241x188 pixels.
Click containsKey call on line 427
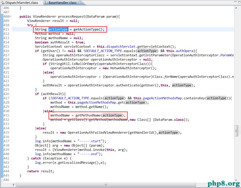(194, 98)
